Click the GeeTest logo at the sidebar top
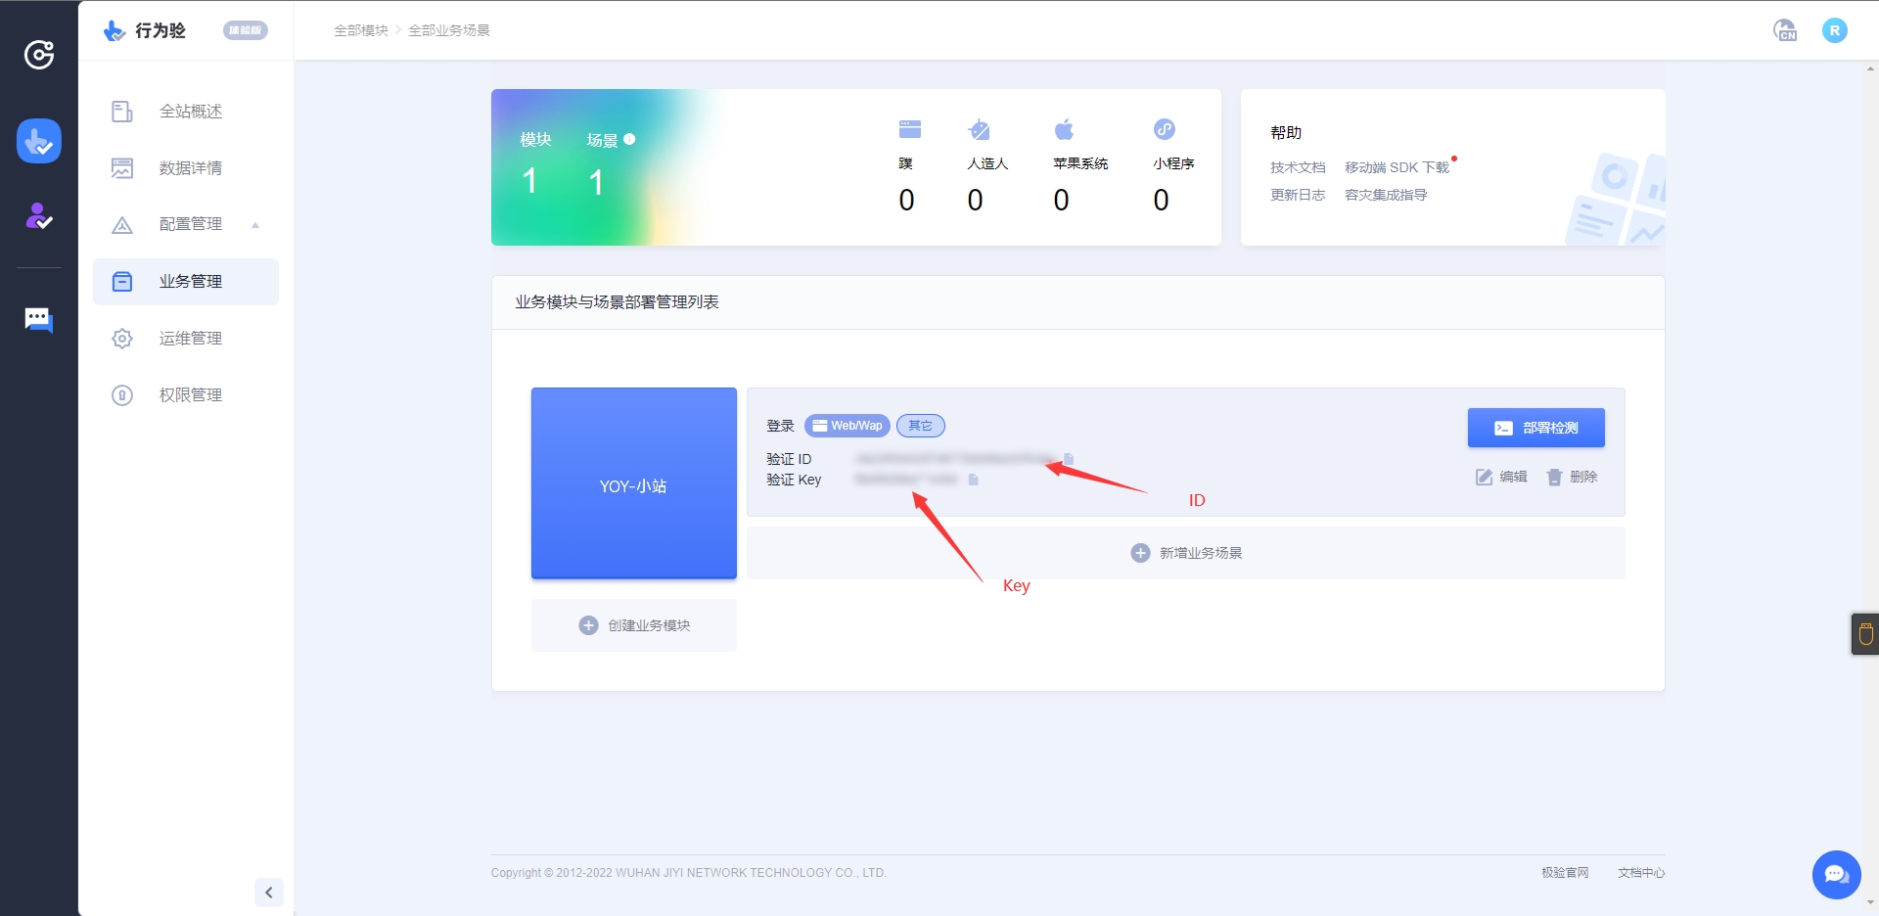 pyautogui.click(x=38, y=55)
